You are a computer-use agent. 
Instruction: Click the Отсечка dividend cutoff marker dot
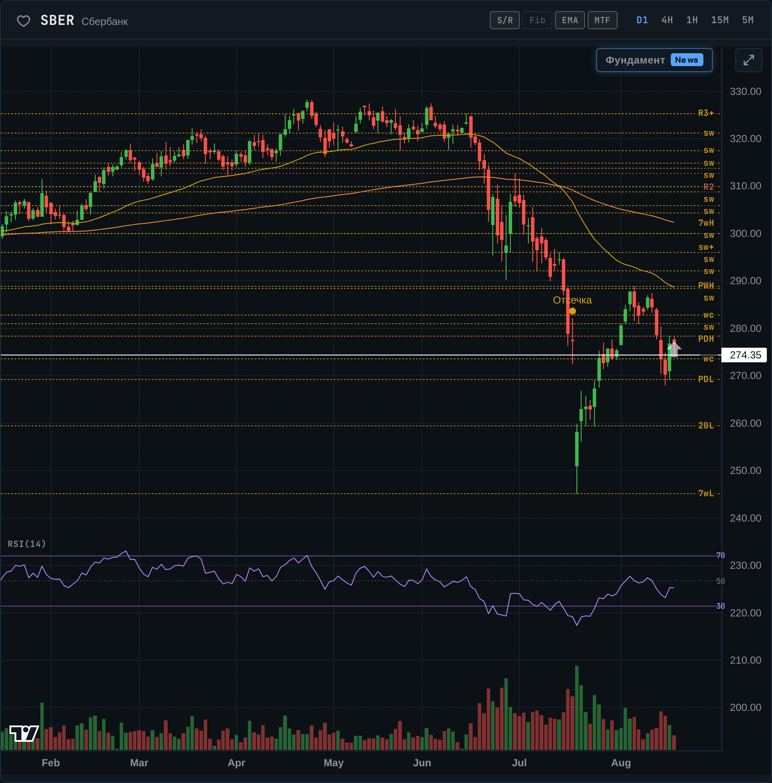(573, 311)
